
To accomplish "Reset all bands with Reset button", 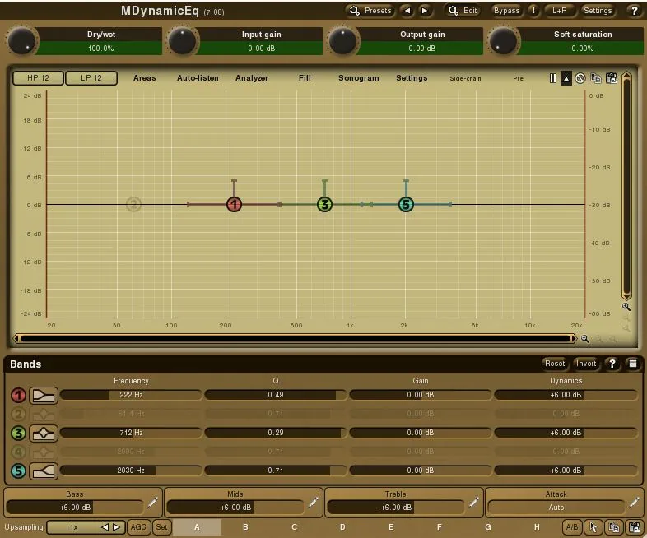I will click(555, 364).
